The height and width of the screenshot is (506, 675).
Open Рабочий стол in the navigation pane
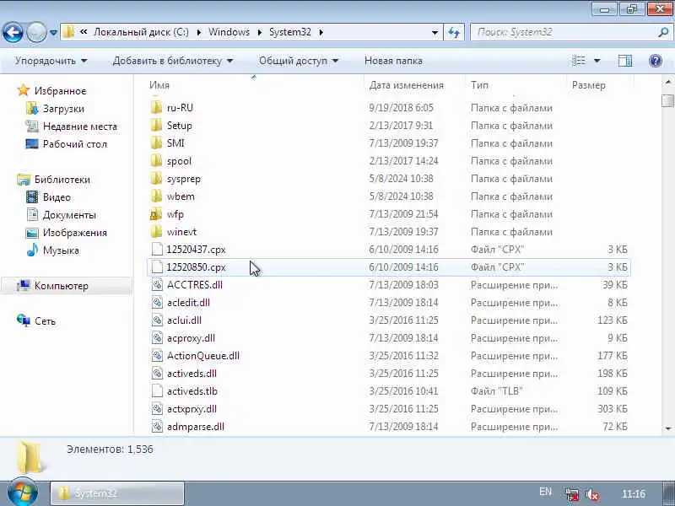(x=74, y=144)
